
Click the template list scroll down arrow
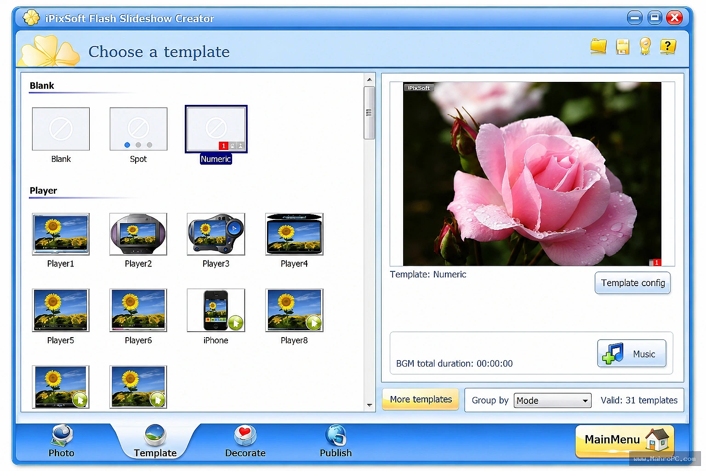(369, 405)
